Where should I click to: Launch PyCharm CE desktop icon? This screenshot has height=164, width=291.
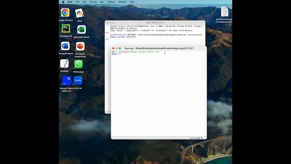tap(65, 29)
